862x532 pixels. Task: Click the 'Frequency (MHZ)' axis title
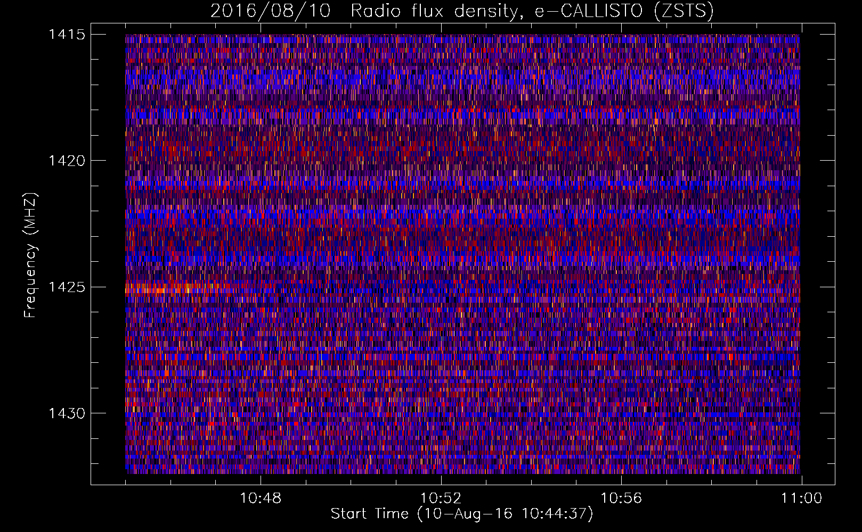[x=30, y=255]
